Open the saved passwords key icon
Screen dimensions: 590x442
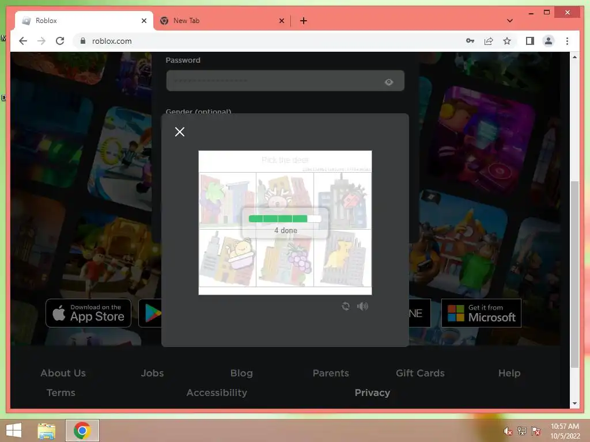(x=470, y=41)
